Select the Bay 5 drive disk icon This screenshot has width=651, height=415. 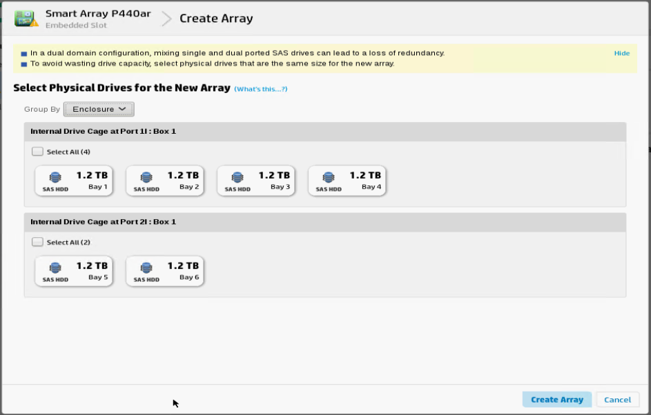(55, 268)
